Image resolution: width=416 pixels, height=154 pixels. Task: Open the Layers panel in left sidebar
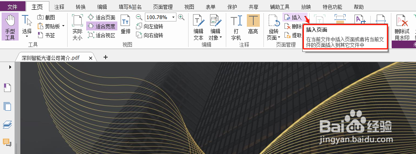tap(7, 124)
